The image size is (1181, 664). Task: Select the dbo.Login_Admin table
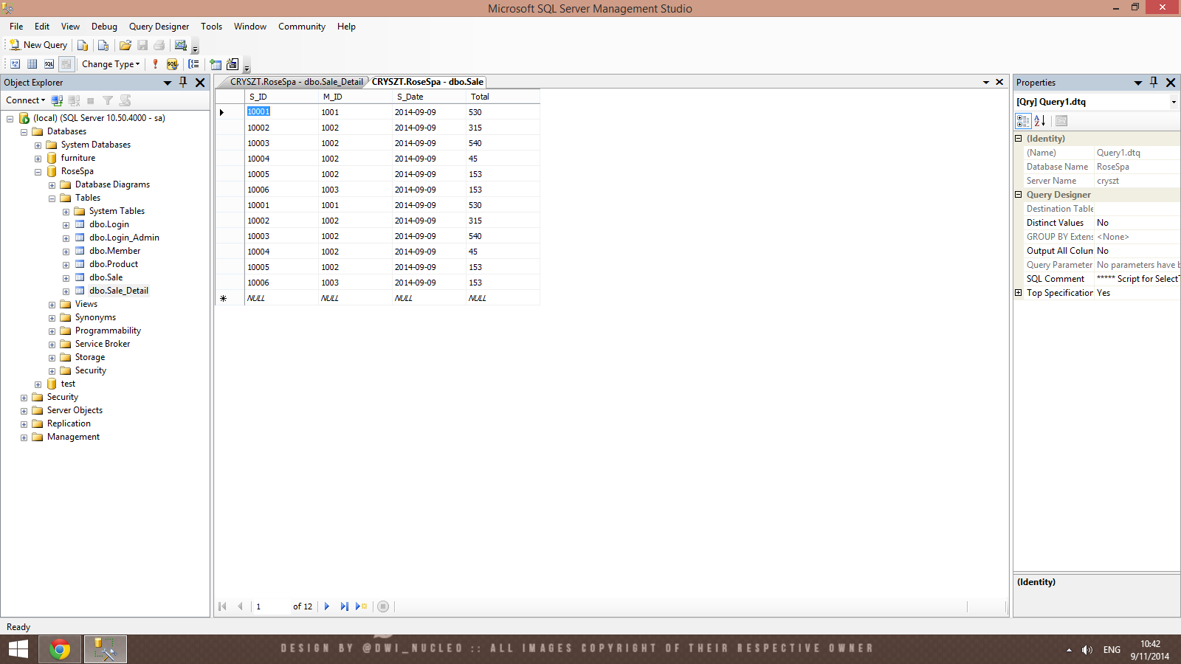pyautogui.click(x=124, y=238)
